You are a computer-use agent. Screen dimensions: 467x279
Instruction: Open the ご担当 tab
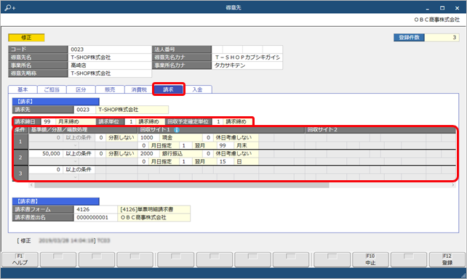(52, 89)
